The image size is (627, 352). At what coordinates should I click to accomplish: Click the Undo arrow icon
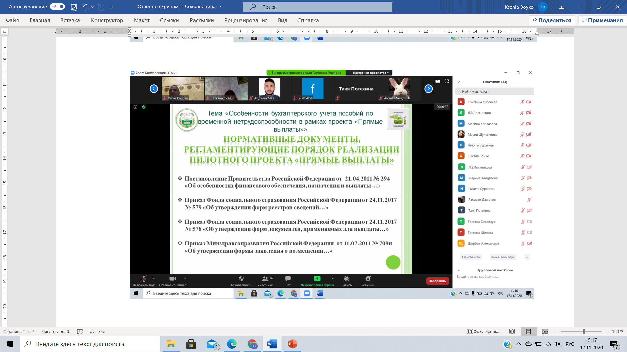coord(85,7)
